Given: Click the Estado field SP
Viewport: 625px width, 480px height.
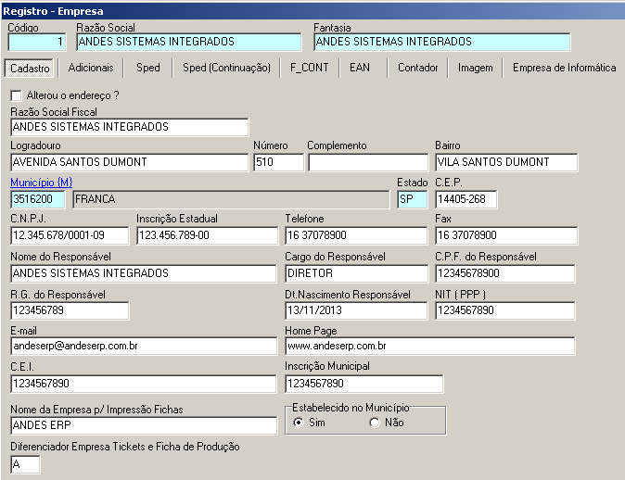Looking at the screenshot, I should 413,199.
